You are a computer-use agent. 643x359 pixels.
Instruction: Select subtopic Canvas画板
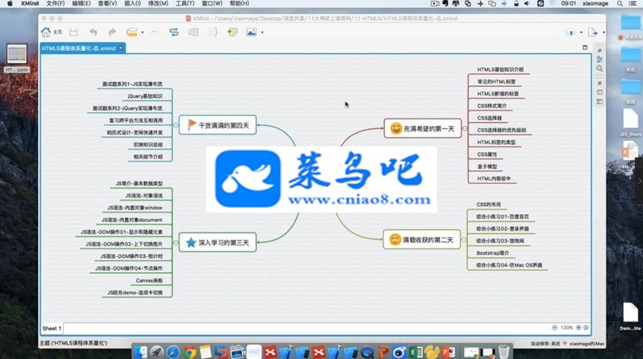click(150, 280)
